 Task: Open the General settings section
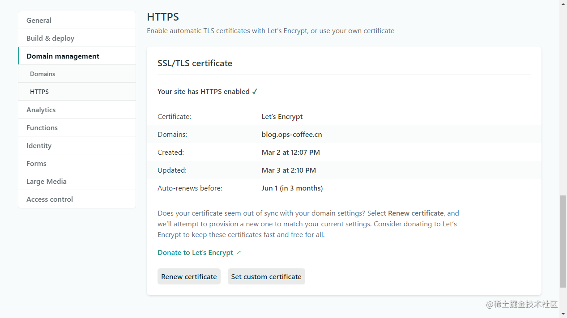(77, 20)
